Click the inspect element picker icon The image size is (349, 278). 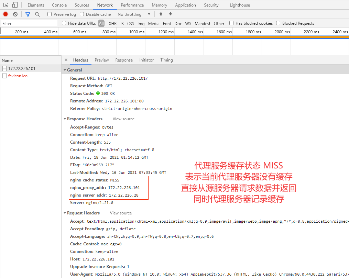coord(6,5)
